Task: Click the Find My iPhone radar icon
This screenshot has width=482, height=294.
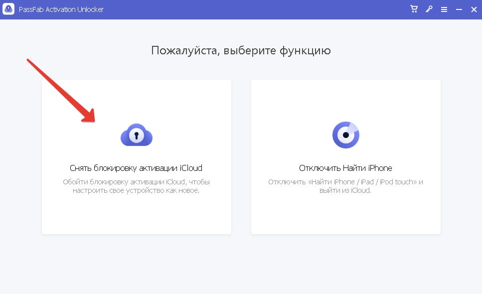Action: [x=345, y=135]
